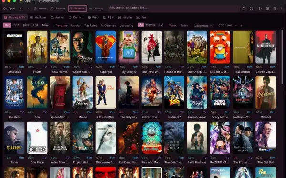Click the 'Human Vapor' title text
Screen dimensions: 286x178
tap(197, 117)
